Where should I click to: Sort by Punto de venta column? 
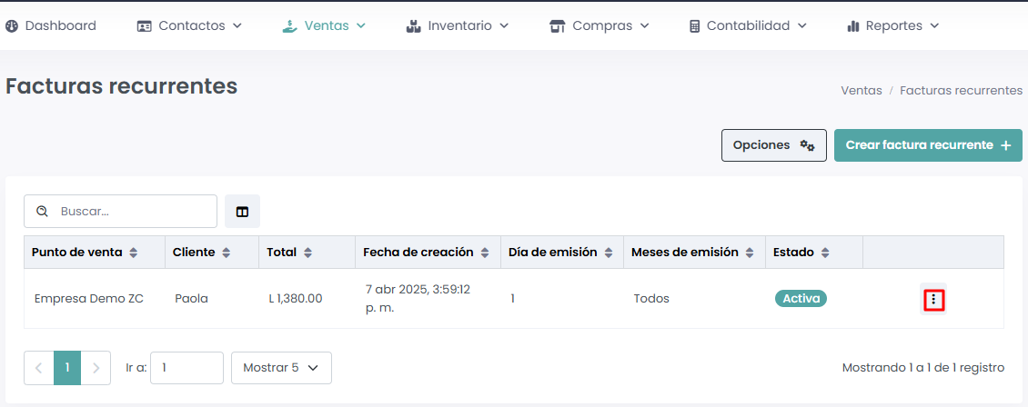pyautogui.click(x=134, y=253)
